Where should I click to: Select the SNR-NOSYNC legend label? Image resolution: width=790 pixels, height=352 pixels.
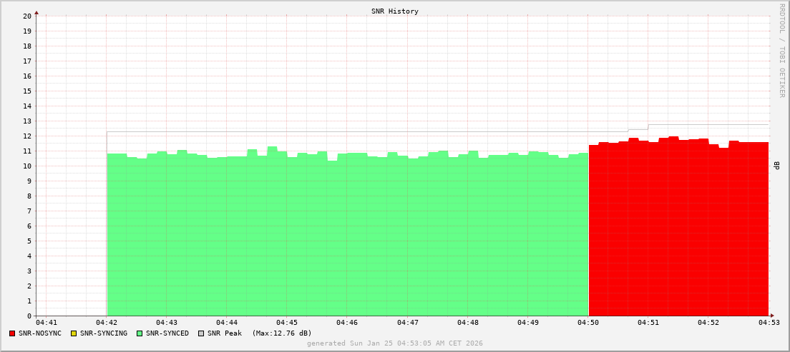[40, 333]
